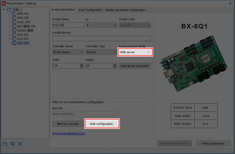Click the BX-6Q1 controller board image
Screen dimensions: 235x154
(194, 63)
